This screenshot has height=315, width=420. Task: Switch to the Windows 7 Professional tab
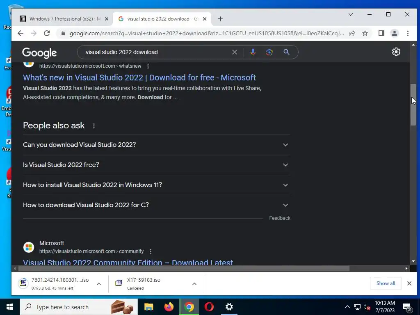(62, 19)
